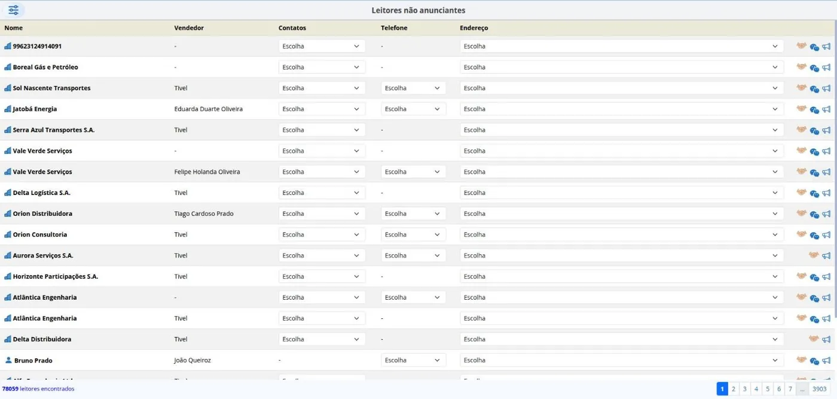Expand Contatos dropdown for Delta Logística S.A.
The image size is (837, 399).
click(322, 193)
